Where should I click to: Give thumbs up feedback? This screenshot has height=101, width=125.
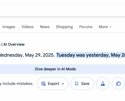[x=118, y=84]
